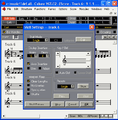Image resolution: width=118 pixels, height=120 pixels.
Task: Click the C3 splitpoint field
Action: click(56, 40)
